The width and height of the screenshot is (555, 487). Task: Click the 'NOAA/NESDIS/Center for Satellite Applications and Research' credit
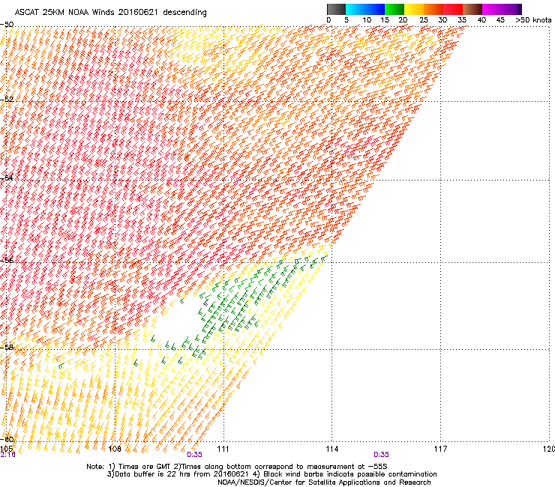pos(324,483)
